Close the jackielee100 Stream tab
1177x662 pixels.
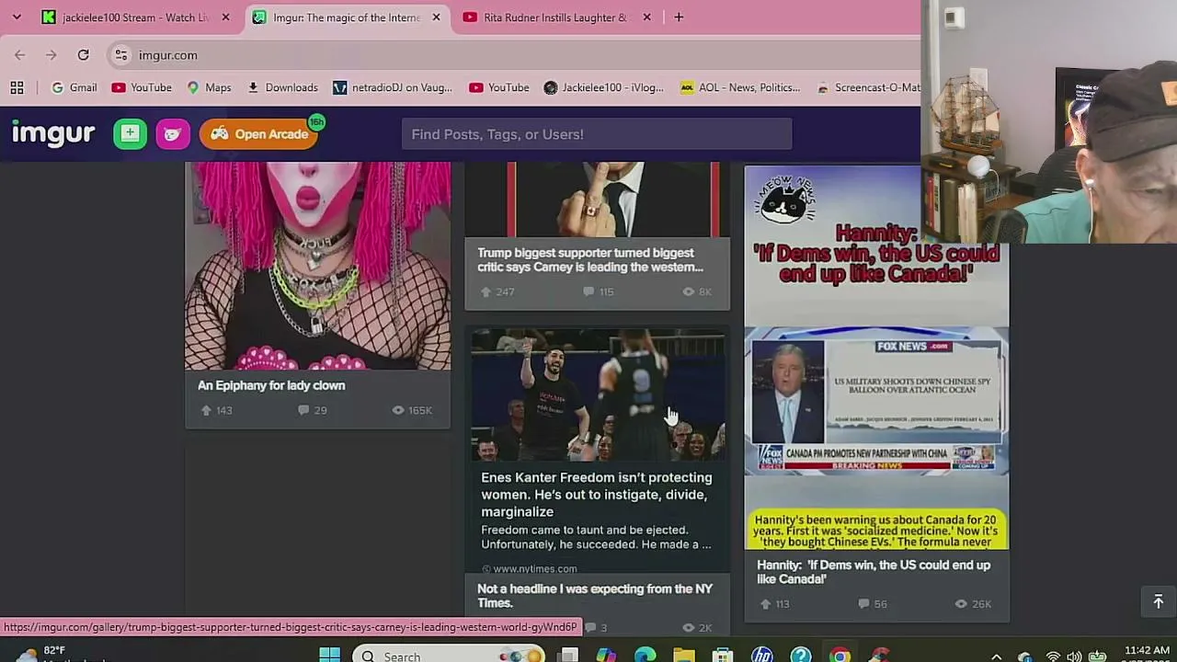point(225,17)
